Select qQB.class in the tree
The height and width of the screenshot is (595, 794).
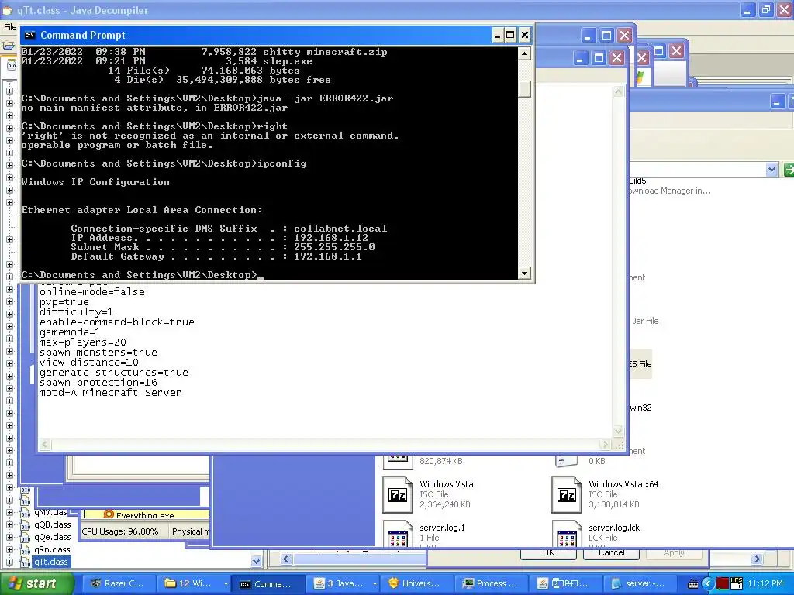(53, 524)
